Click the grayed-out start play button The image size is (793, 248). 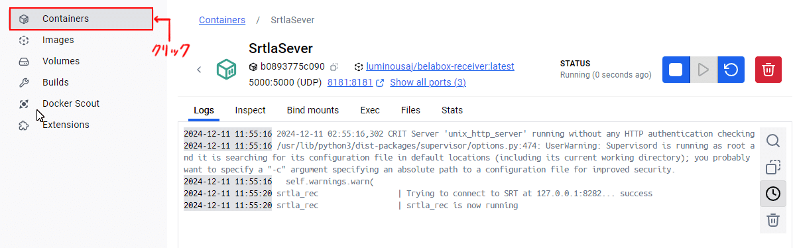tap(703, 70)
